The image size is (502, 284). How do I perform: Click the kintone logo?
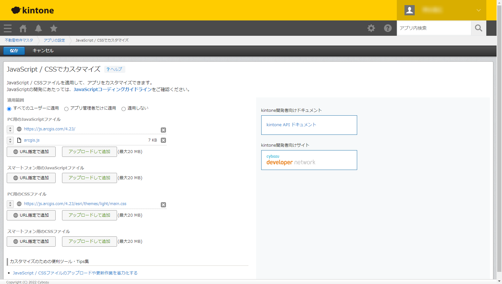[33, 10]
